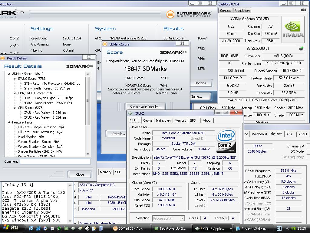Switch to the Sensors tab in GPU-Z
Viewport: 310px width, 233px height.
(x=226, y=11)
